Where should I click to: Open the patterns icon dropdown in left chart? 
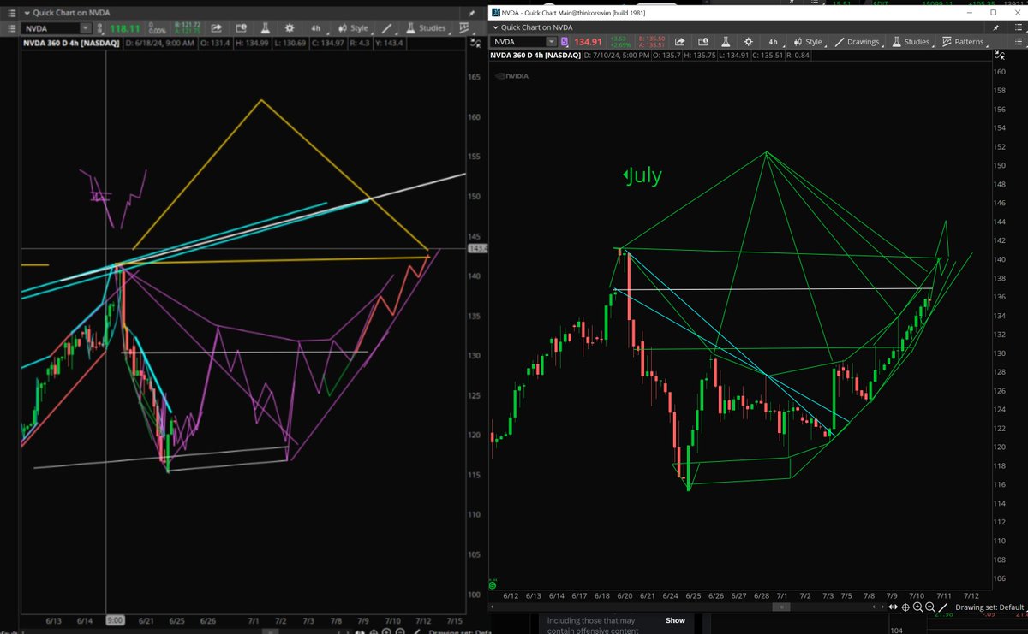click(465, 28)
